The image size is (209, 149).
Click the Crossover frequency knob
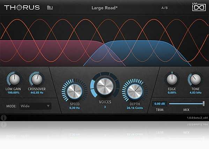(37, 79)
